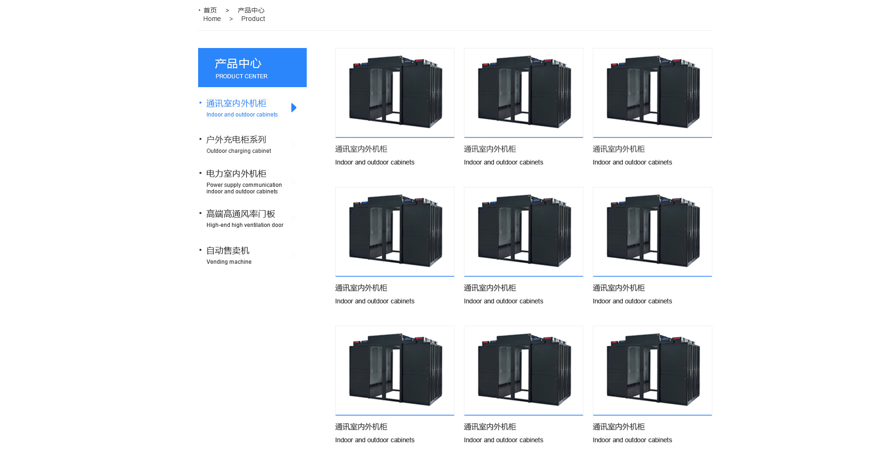The image size is (895, 466).
Task: Click the faint arrow beside 自动售卖机
Action: click(x=294, y=255)
